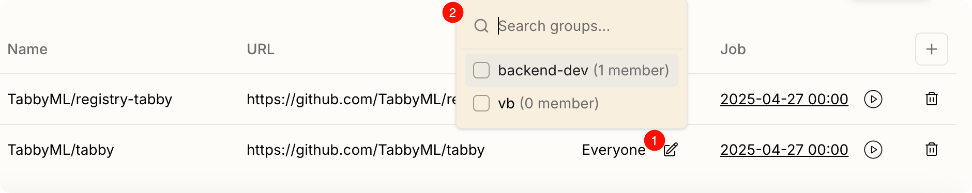972x193 pixels.
Task: Check the backend-dev group checkbox
Action: pyautogui.click(x=481, y=70)
